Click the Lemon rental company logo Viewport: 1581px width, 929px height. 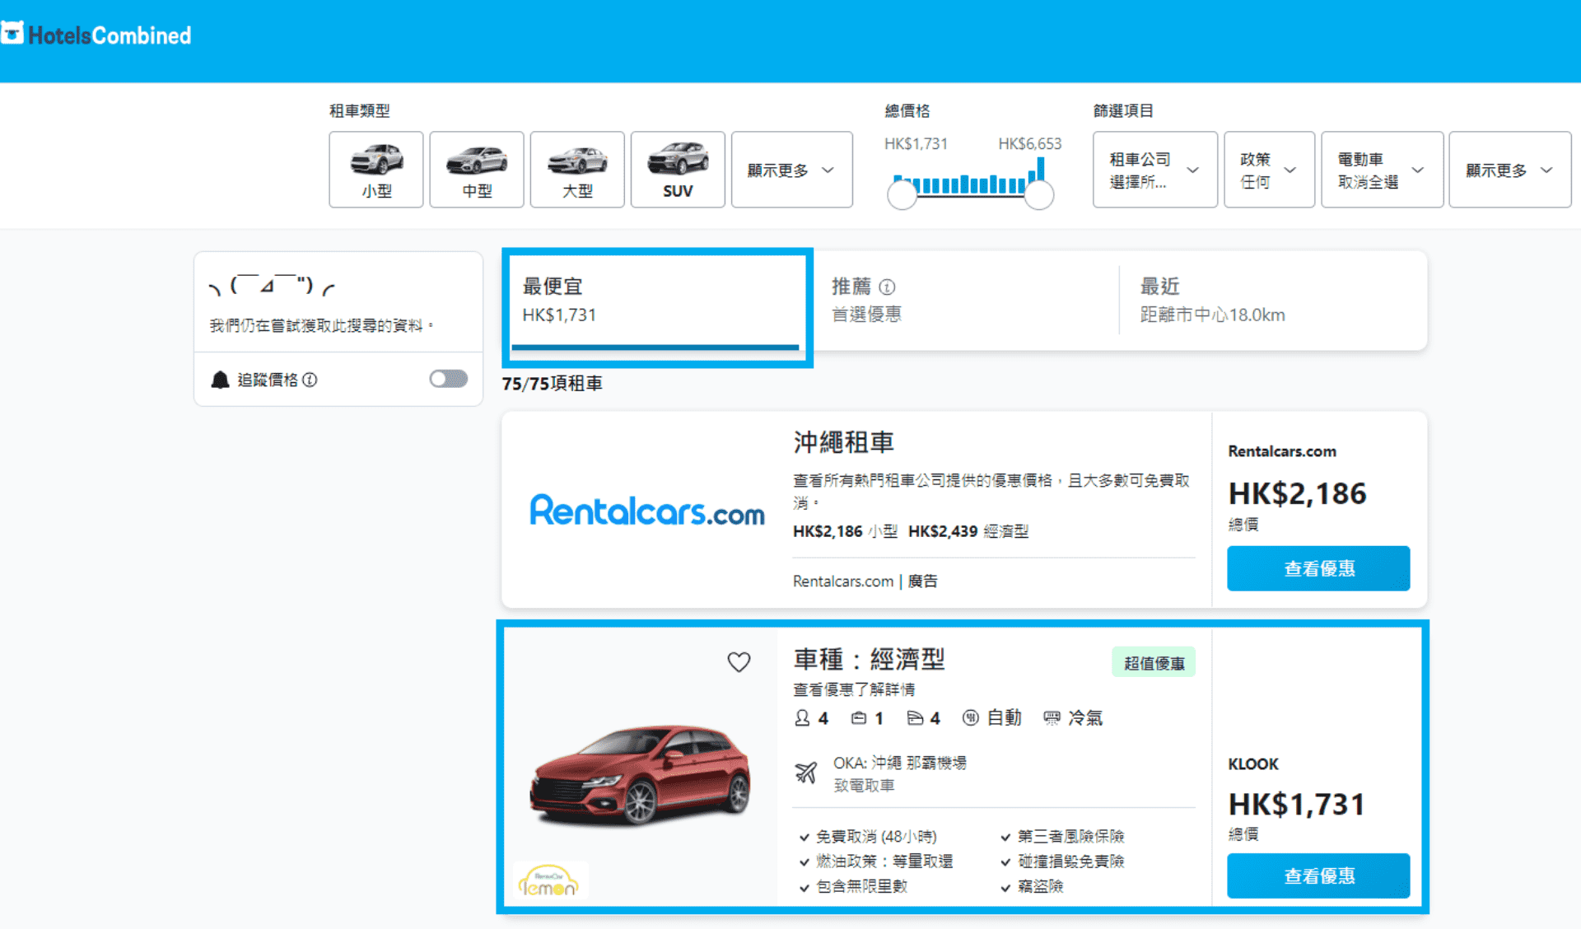click(x=549, y=880)
